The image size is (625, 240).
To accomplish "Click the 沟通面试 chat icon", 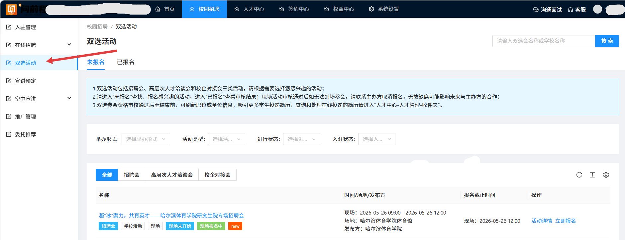I will 536,10.
